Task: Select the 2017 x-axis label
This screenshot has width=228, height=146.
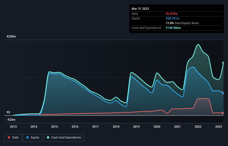Action: click(x=95, y=127)
